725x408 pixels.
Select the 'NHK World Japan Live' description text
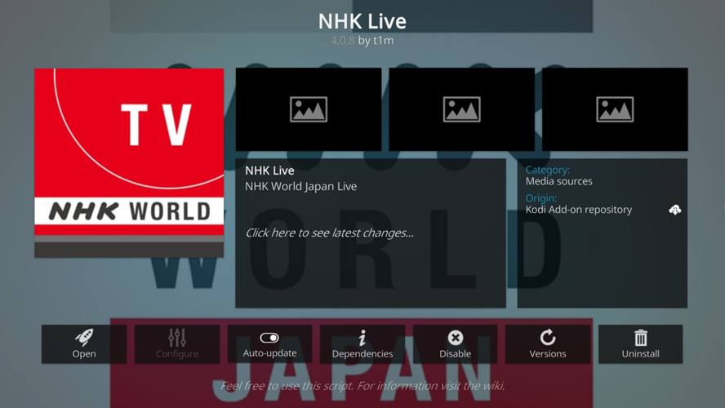pos(300,186)
